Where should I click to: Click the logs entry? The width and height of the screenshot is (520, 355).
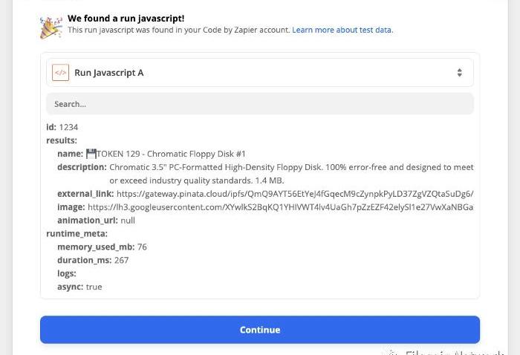pos(68,273)
